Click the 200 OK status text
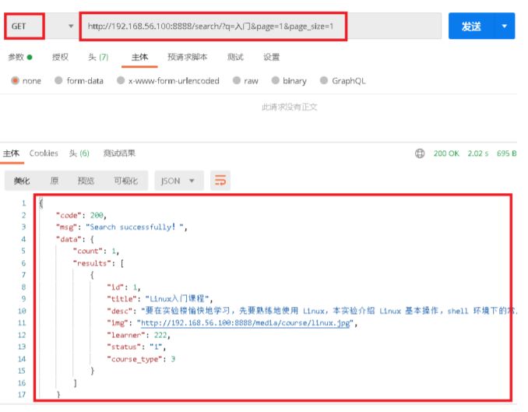Image resolution: width=528 pixels, height=412 pixels. coord(446,153)
